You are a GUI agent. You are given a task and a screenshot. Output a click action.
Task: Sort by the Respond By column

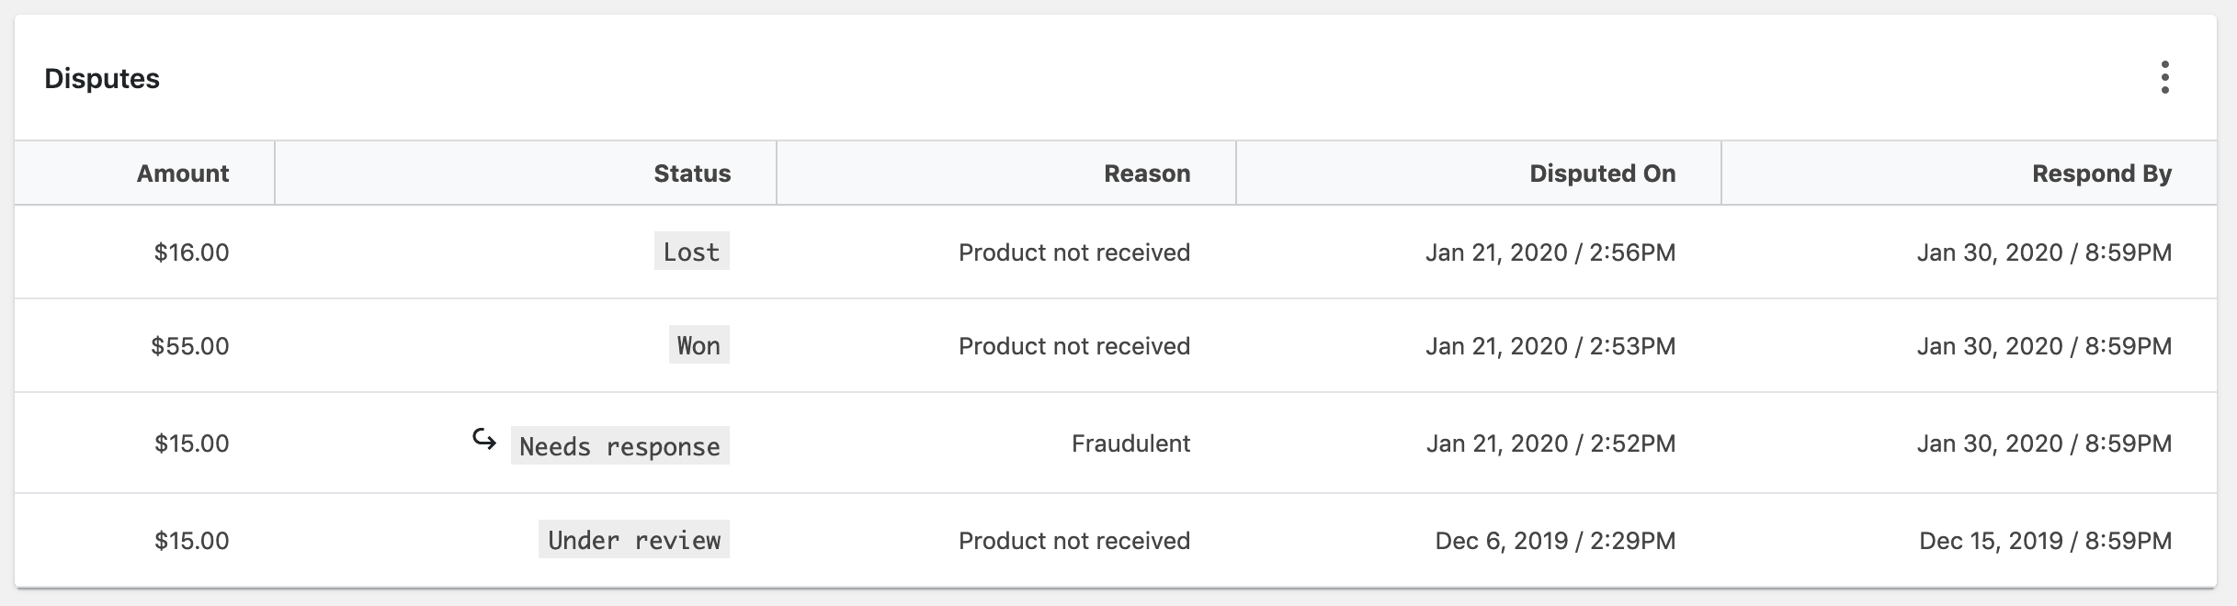click(x=2102, y=173)
